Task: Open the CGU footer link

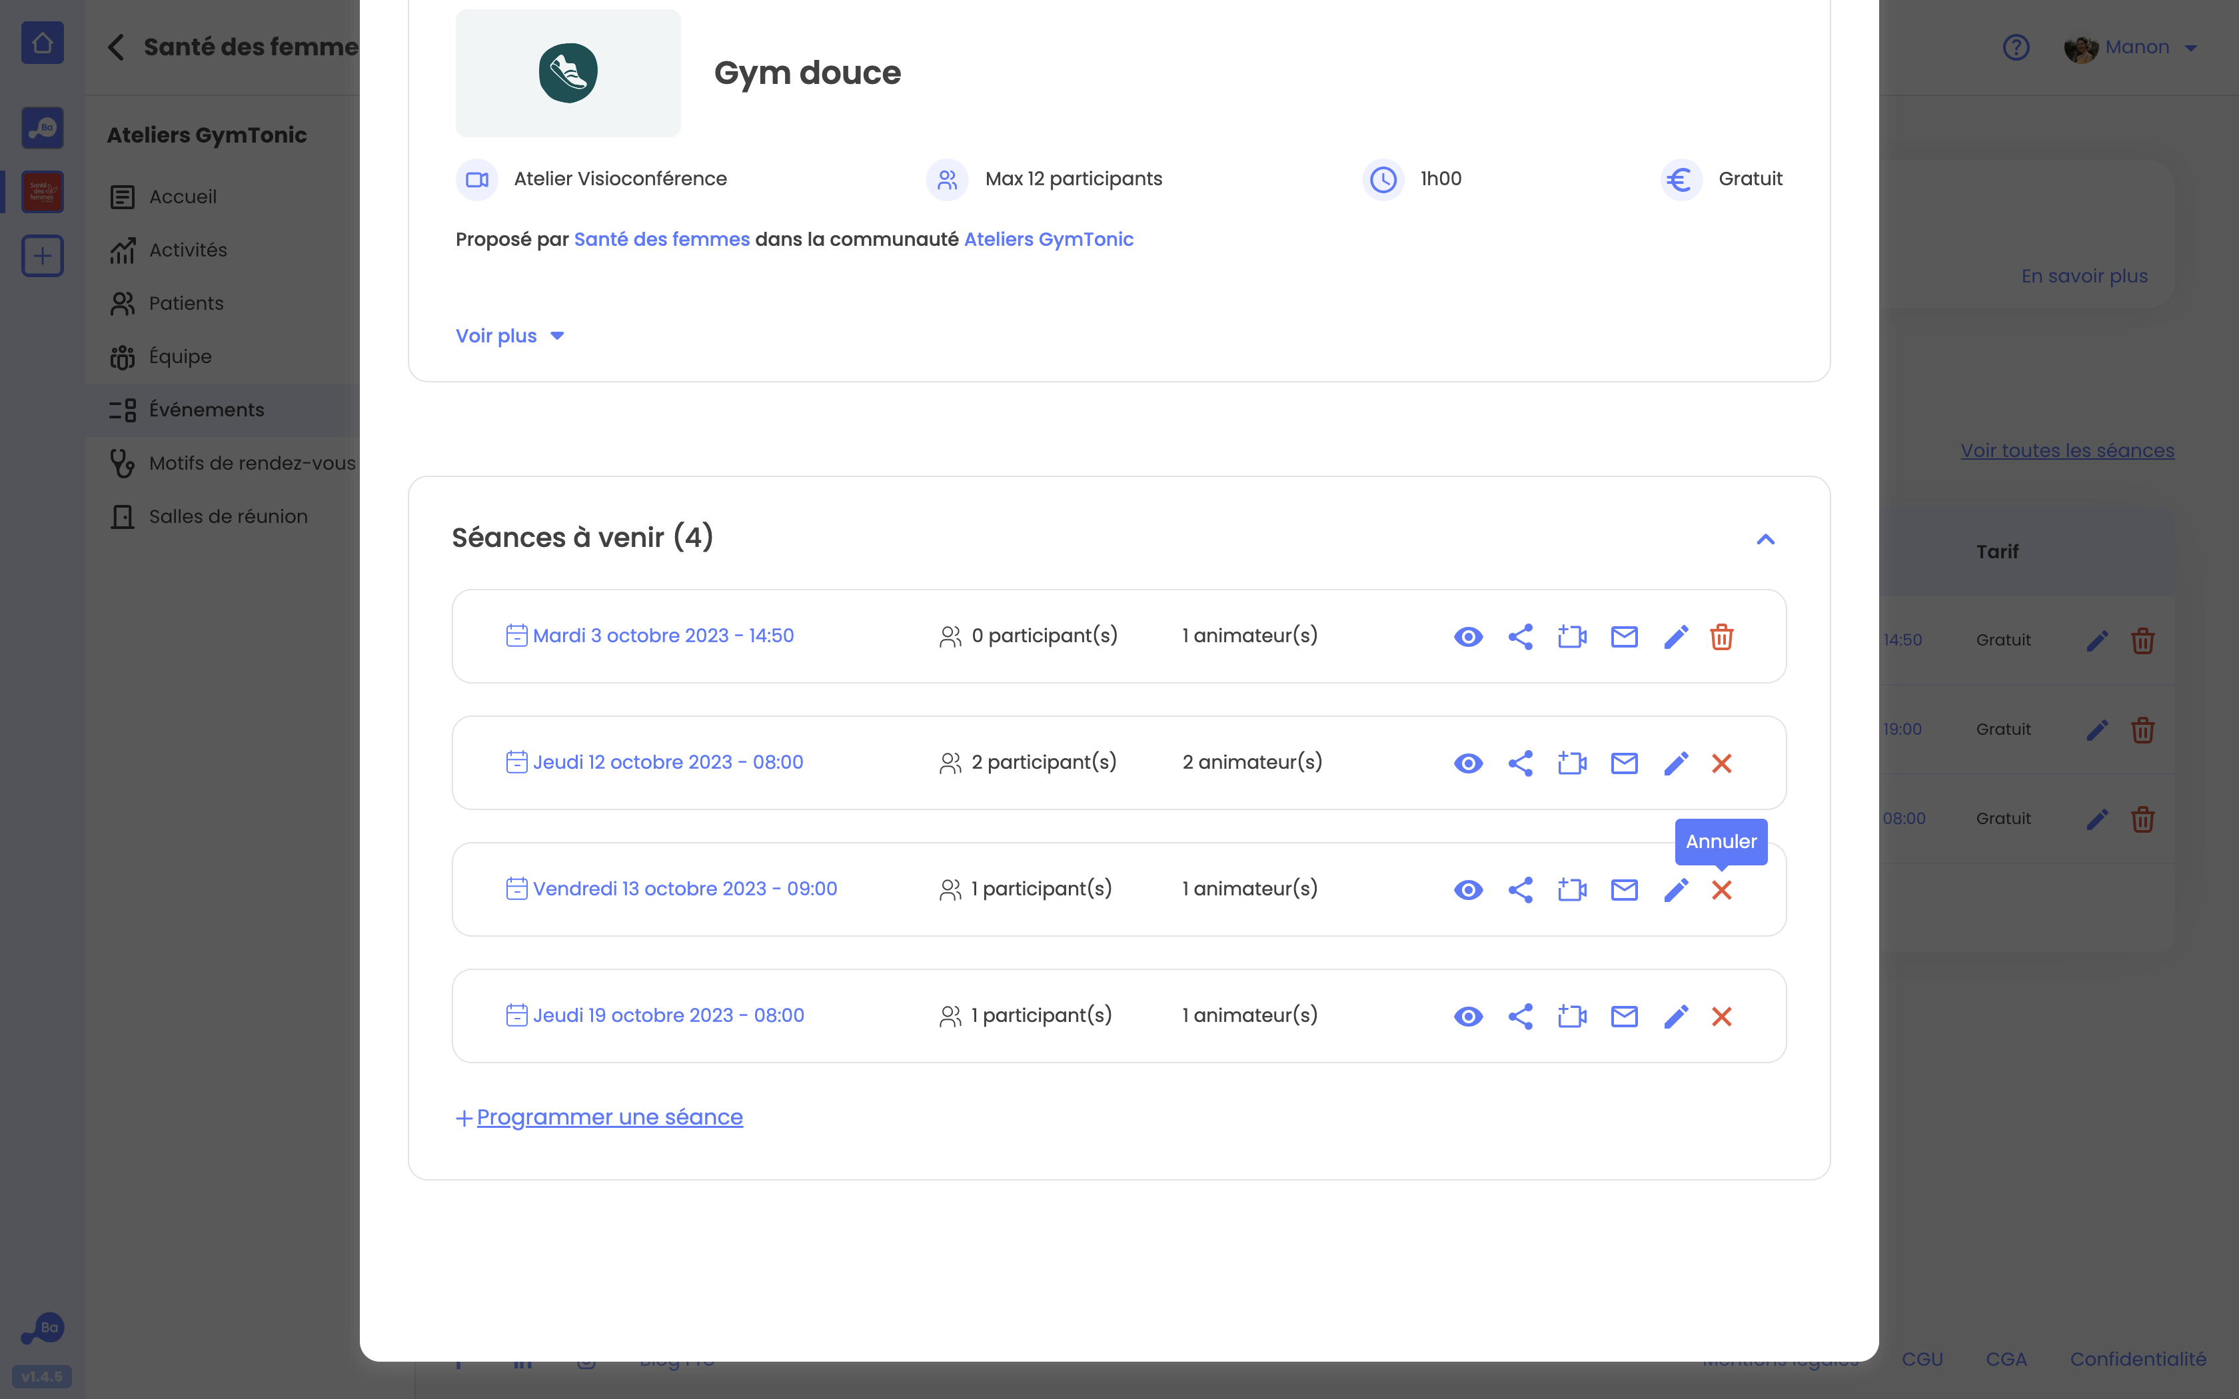Action: coord(1922,1359)
